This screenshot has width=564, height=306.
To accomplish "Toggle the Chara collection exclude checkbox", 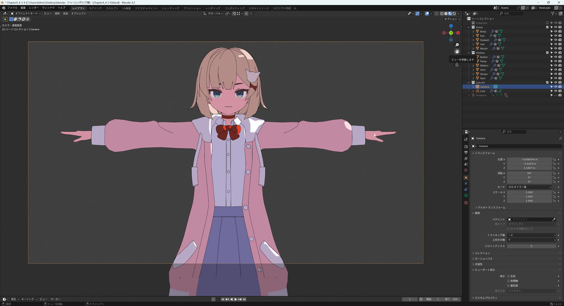I will coord(547,27).
